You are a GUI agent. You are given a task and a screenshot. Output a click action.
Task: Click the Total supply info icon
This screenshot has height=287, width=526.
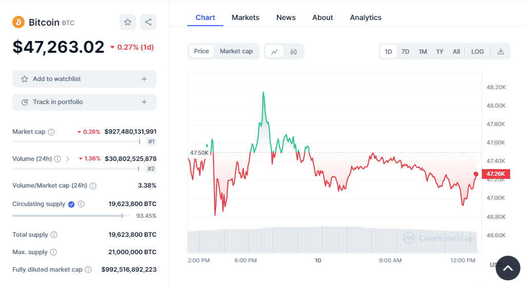point(54,235)
